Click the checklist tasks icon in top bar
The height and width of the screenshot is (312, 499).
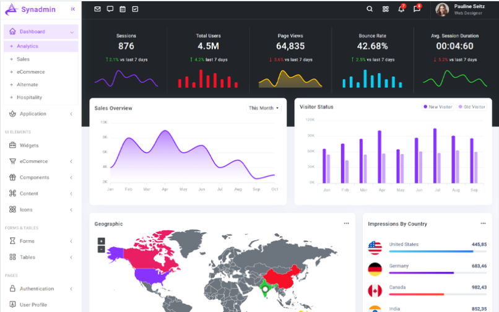[136, 9]
